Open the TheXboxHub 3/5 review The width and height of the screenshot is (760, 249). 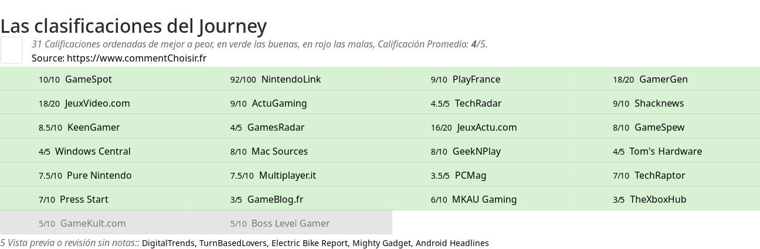[650, 199]
